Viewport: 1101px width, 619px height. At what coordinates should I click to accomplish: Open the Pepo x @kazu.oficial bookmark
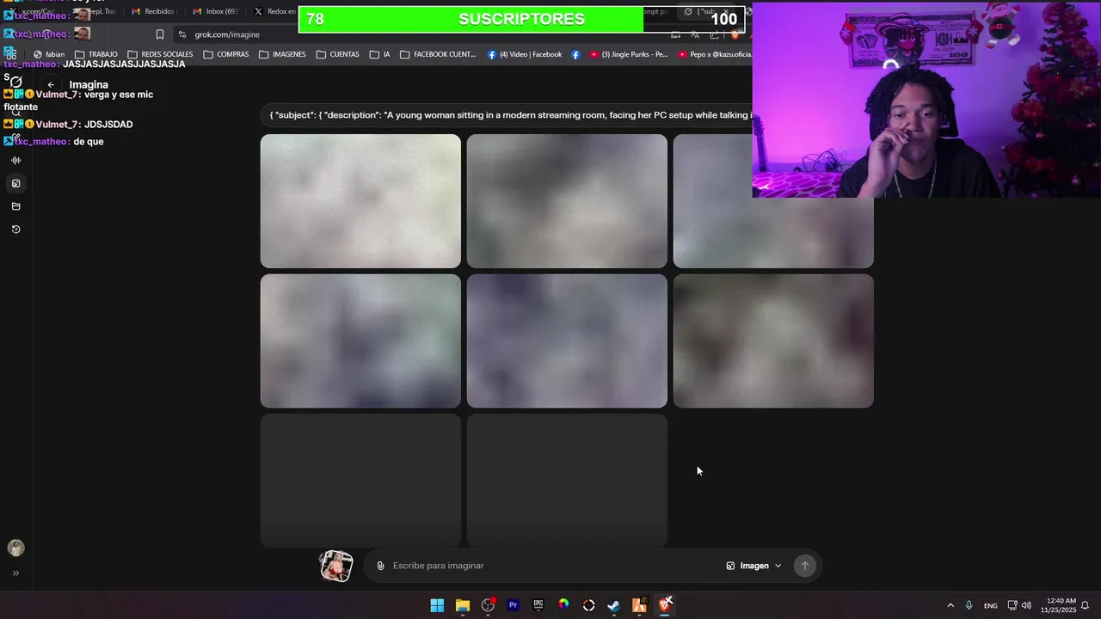716,54
